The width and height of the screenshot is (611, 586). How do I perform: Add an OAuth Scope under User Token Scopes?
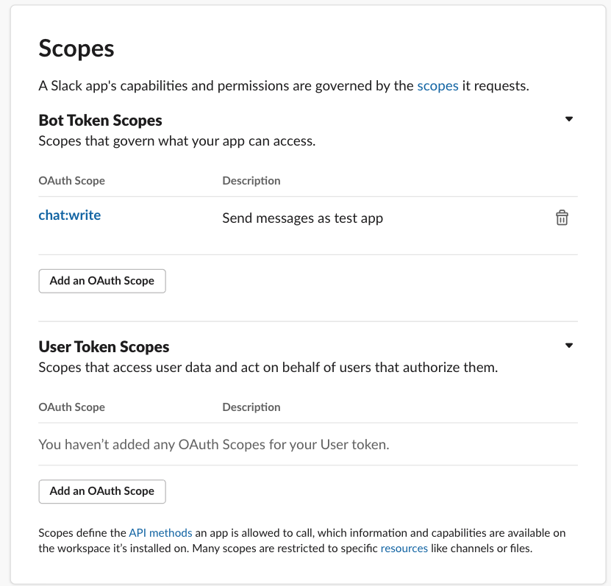click(x=101, y=491)
